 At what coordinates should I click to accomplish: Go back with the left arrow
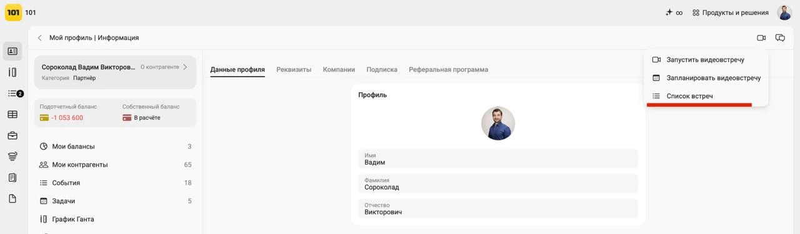(40, 38)
